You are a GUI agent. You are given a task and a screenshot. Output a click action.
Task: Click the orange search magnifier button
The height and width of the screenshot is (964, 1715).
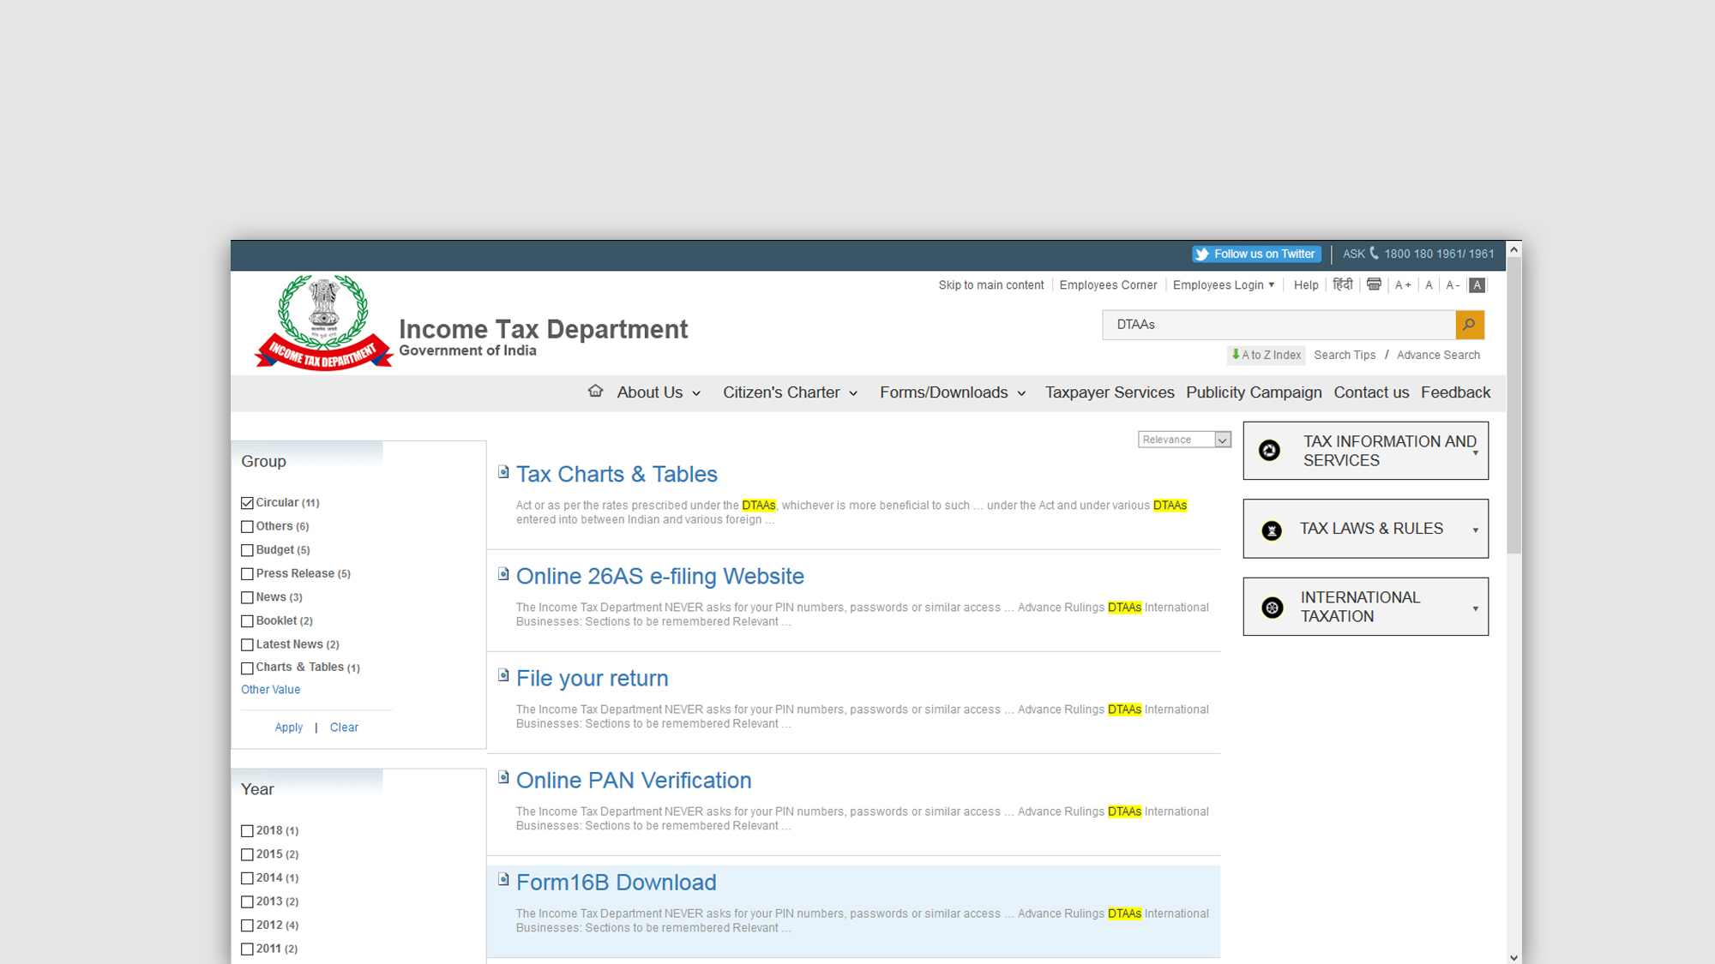point(1469,325)
